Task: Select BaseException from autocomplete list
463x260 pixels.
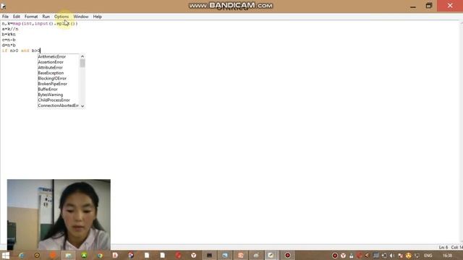Action: tap(51, 73)
